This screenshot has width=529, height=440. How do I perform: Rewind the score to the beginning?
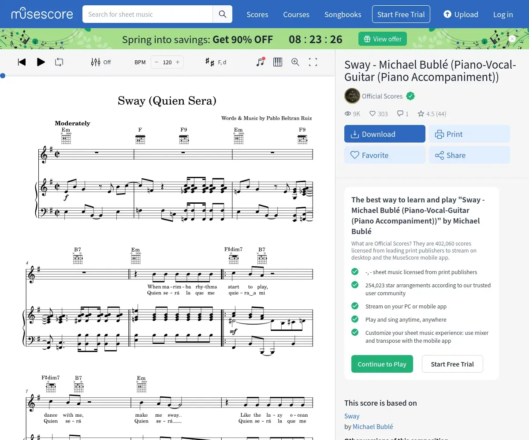[22, 62]
